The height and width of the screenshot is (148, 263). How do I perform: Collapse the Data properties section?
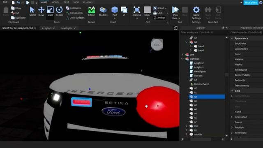tap(232, 91)
